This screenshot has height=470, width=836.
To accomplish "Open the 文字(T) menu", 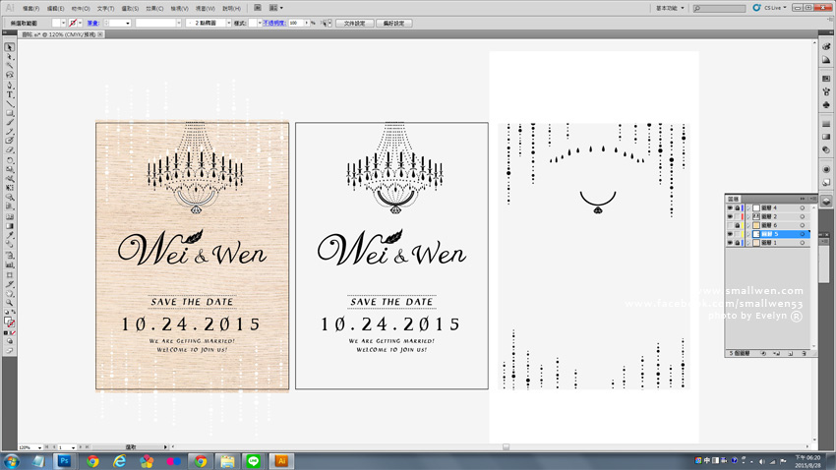I will click(105, 9).
